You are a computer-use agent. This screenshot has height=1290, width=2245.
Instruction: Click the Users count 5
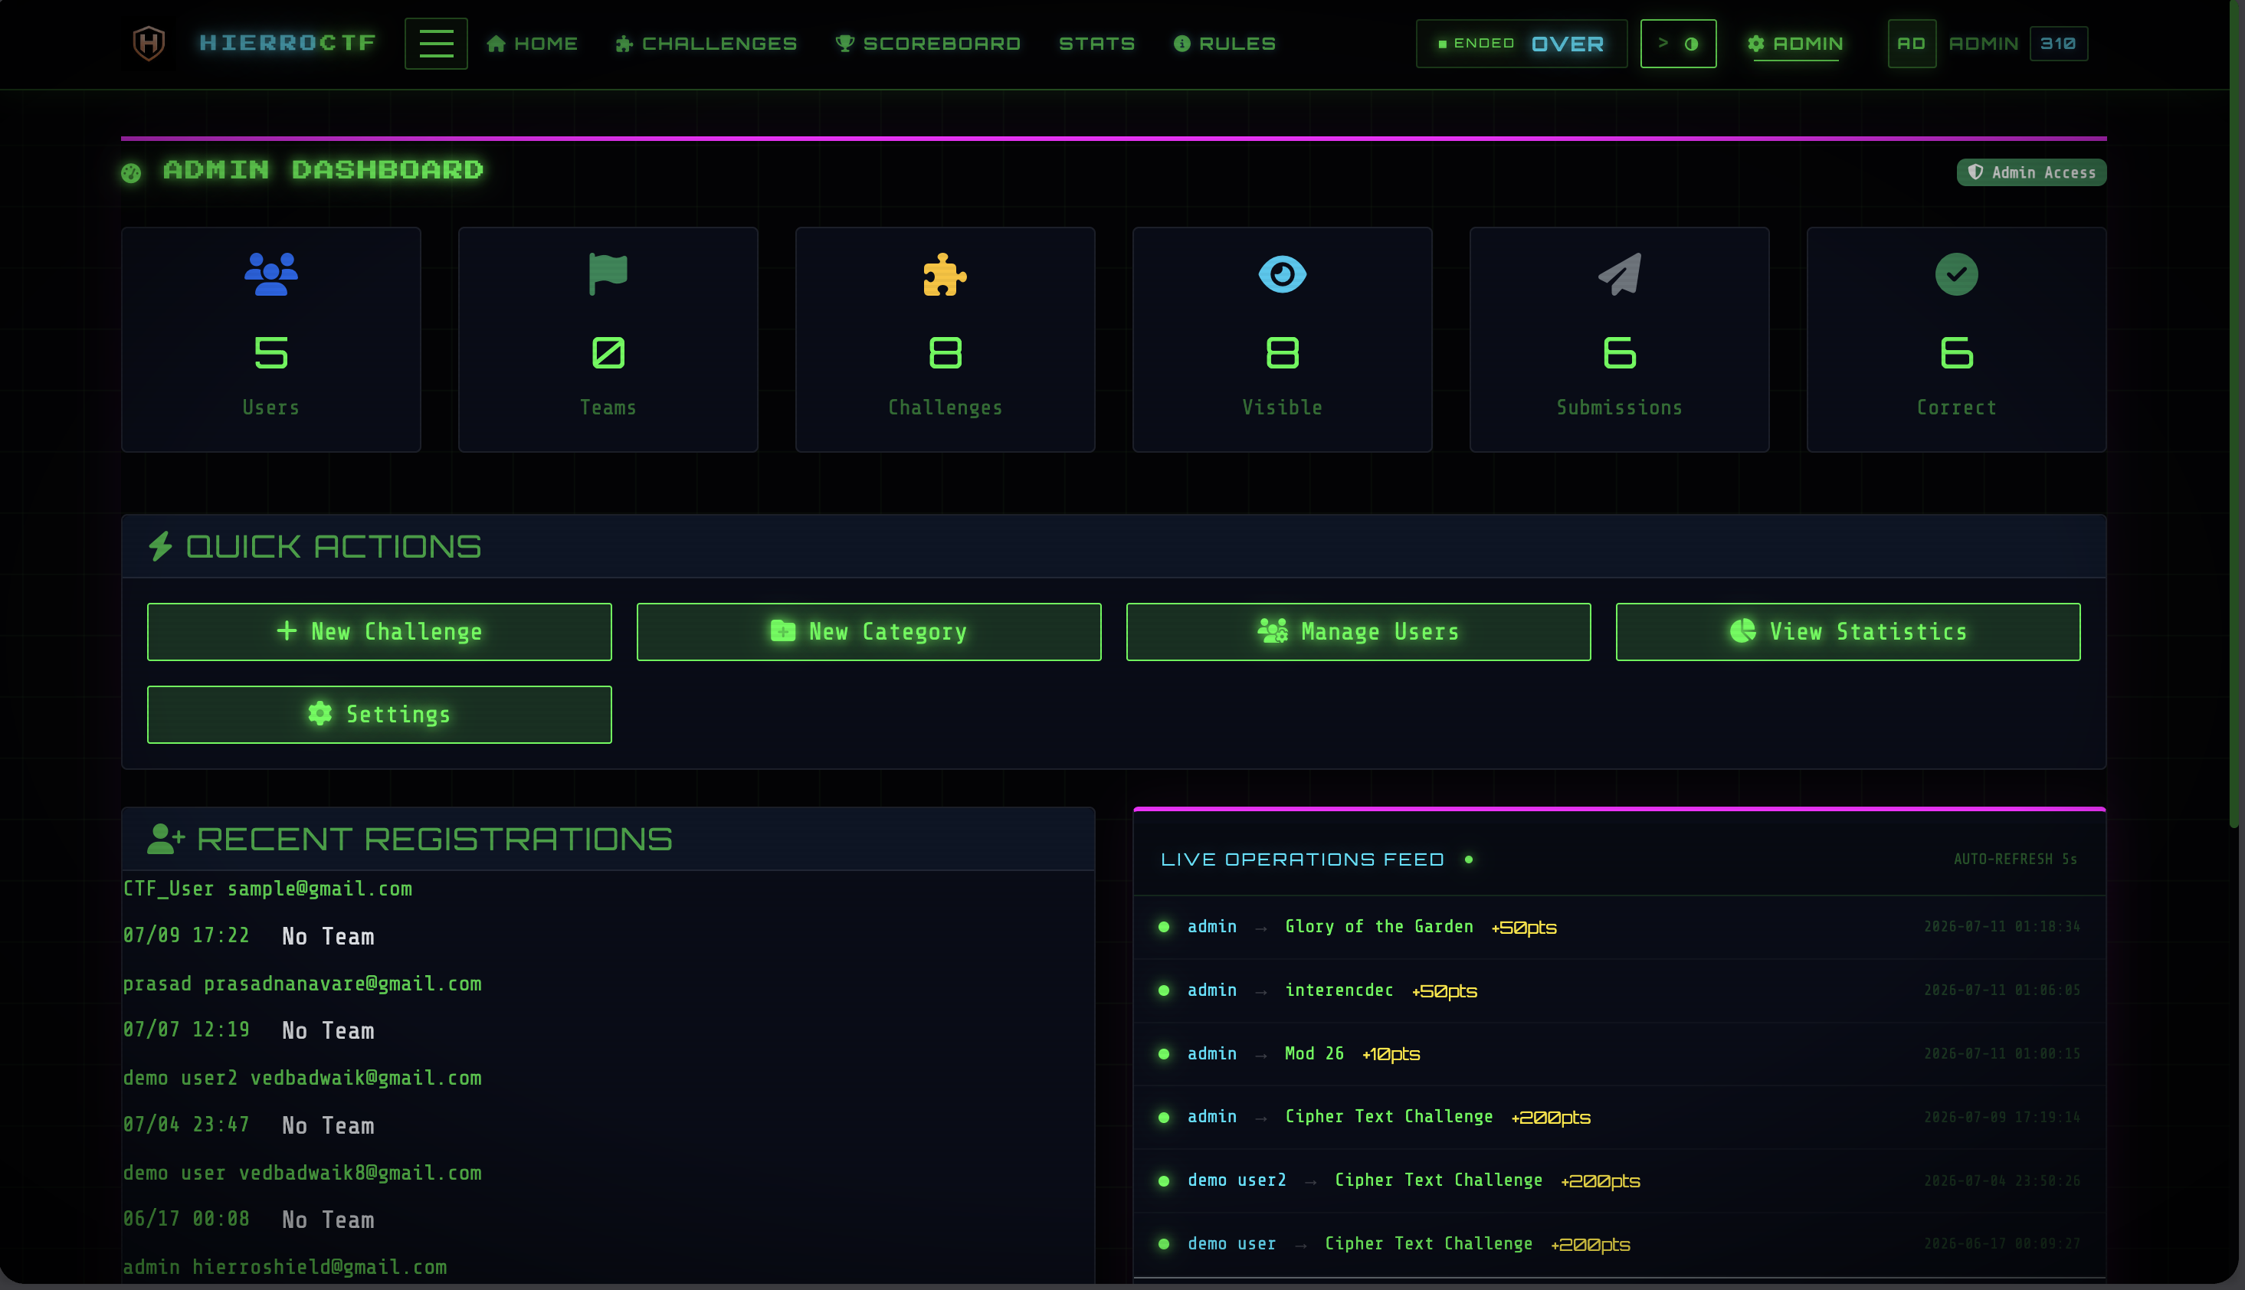pos(271,352)
